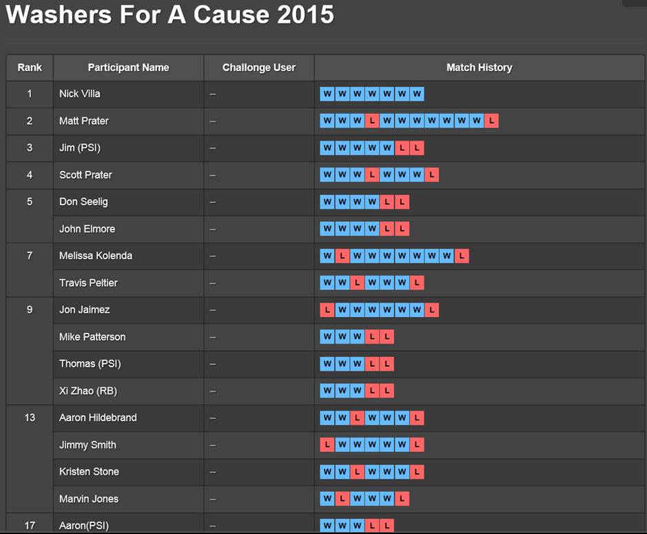Click Marvin Jones's last L badge

point(402,498)
